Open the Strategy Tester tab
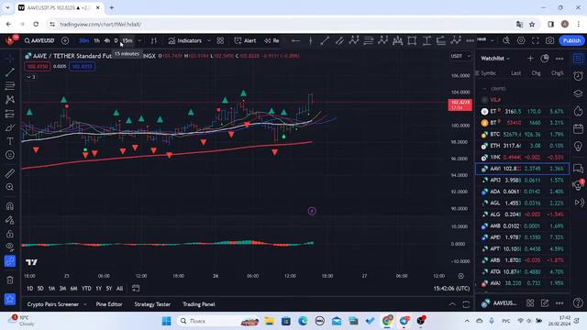The width and height of the screenshot is (587, 330). coord(152,304)
